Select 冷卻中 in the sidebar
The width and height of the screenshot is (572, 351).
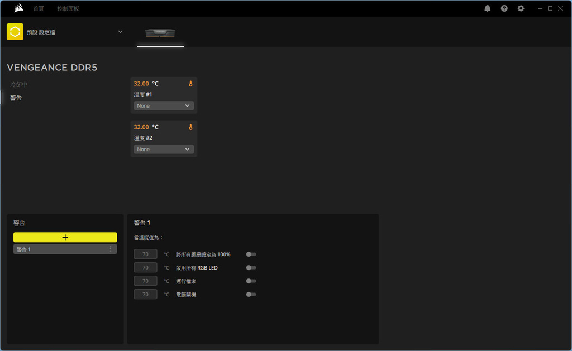(x=18, y=85)
